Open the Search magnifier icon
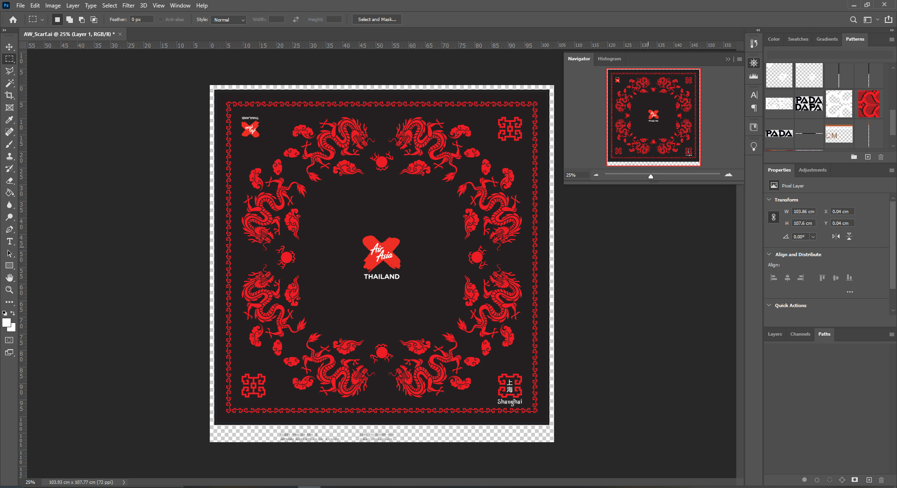 point(854,20)
